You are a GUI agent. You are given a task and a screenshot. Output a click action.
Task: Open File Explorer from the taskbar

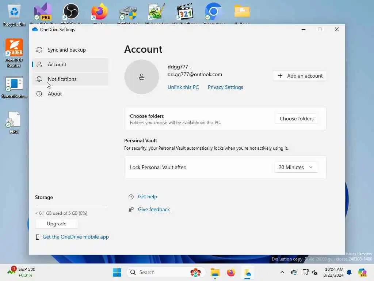(x=215, y=272)
